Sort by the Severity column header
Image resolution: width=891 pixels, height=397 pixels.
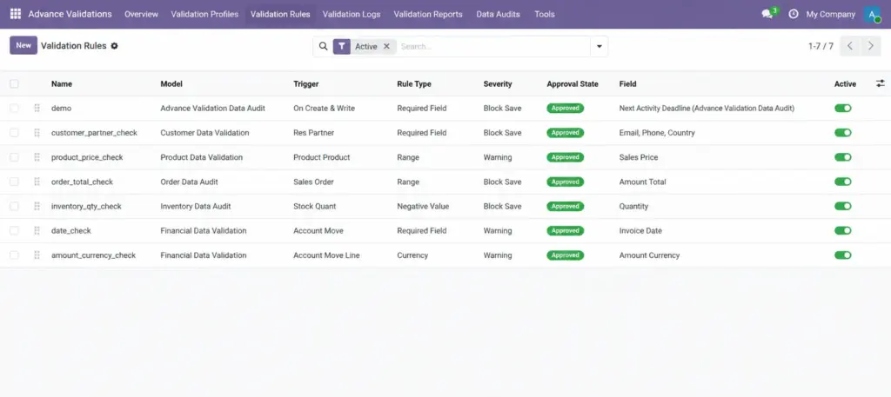pos(498,84)
